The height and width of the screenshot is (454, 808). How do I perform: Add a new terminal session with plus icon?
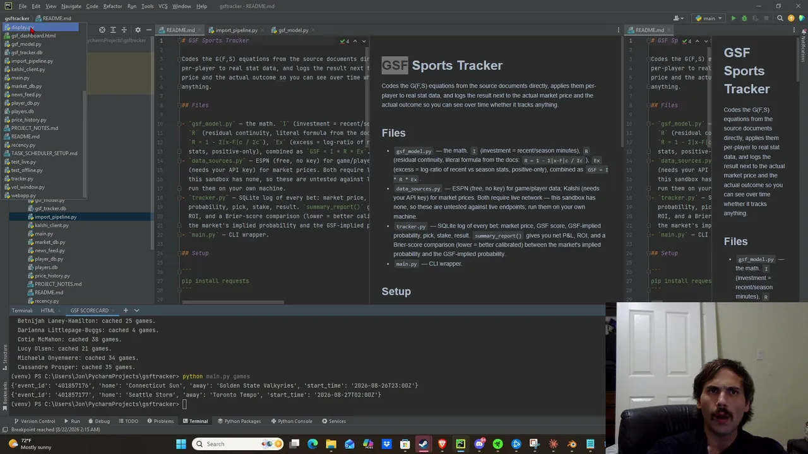125,310
